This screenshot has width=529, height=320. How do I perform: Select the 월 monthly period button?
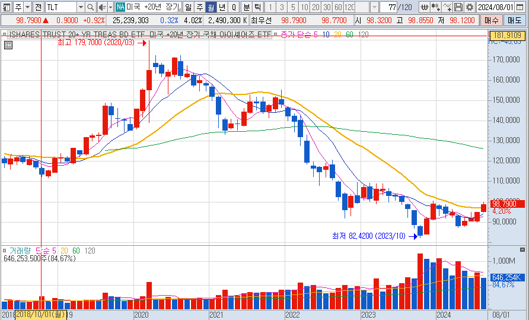pos(211,7)
